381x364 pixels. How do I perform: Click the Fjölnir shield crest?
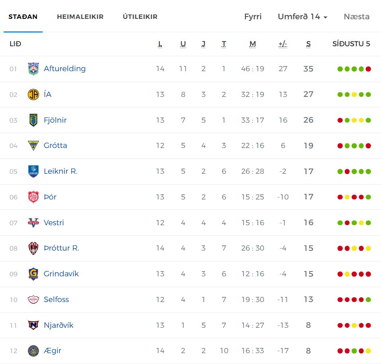(33, 120)
